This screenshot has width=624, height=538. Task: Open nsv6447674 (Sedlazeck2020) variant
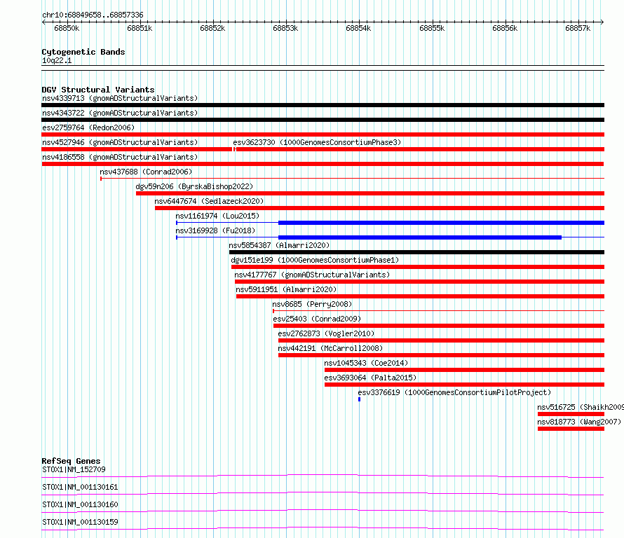(209, 201)
